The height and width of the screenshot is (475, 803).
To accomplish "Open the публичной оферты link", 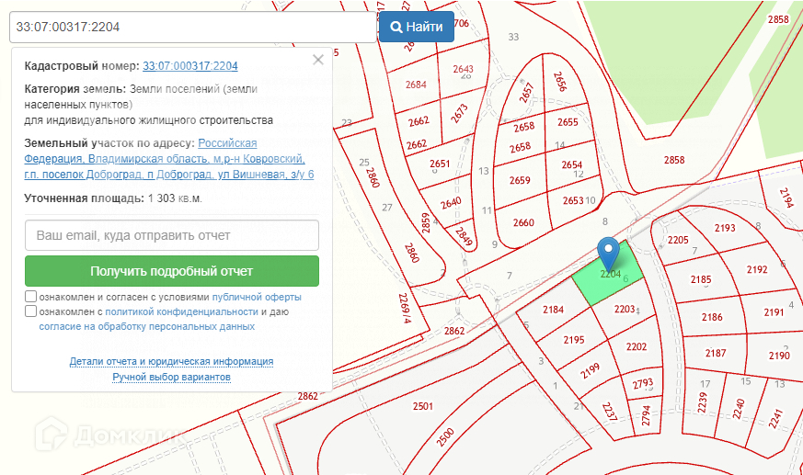I will [x=256, y=298].
